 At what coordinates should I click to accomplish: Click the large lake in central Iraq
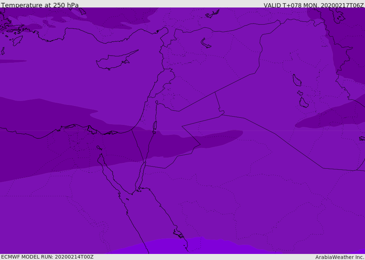(x=297, y=80)
